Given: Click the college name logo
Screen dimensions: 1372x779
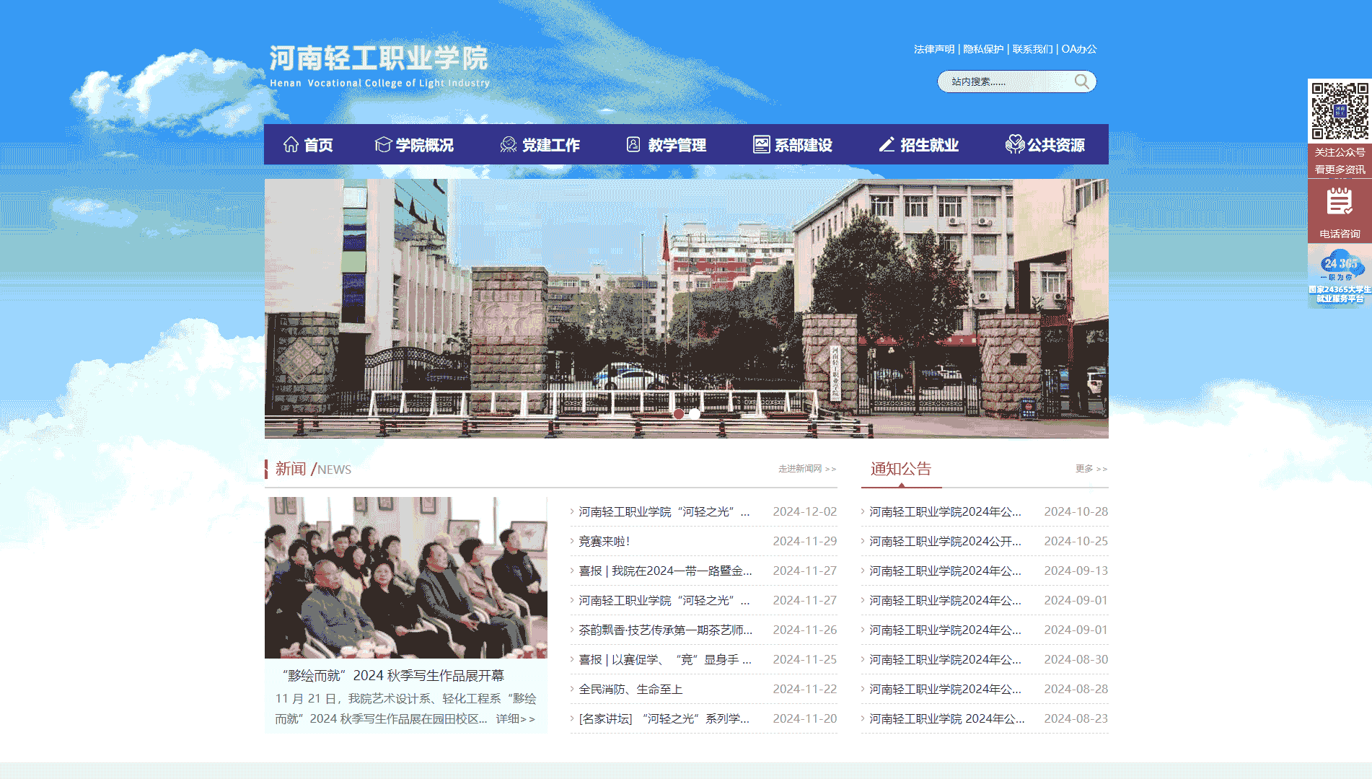Looking at the screenshot, I should (379, 66).
